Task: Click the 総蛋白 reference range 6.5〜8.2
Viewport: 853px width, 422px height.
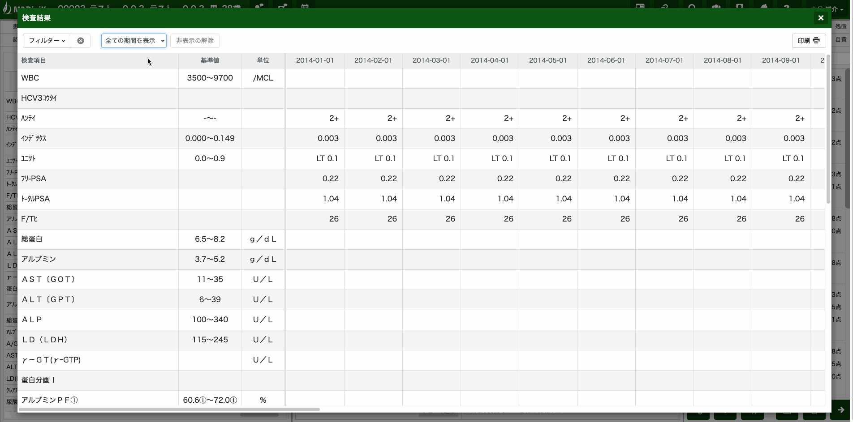Action: coord(210,239)
